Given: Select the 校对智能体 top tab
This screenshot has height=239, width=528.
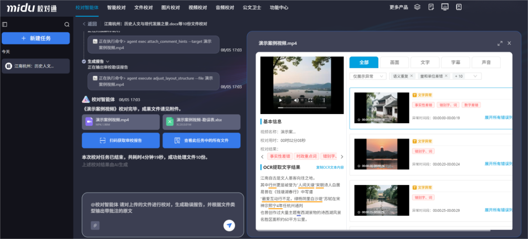Looking at the screenshot, I should pyautogui.click(x=87, y=7).
